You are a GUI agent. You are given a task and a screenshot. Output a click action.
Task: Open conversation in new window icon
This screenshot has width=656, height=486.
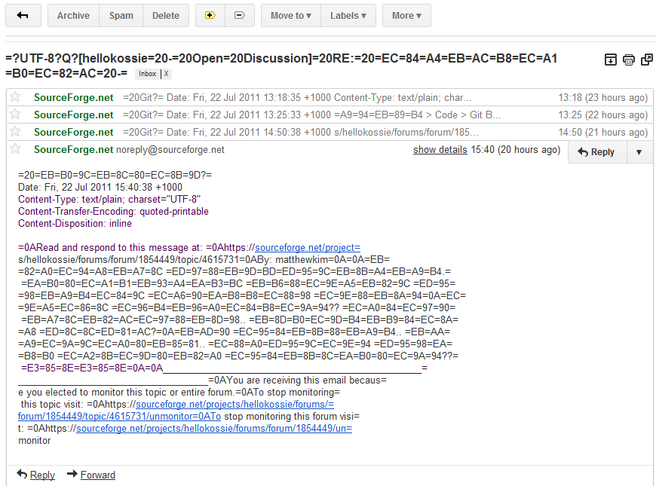click(646, 60)
